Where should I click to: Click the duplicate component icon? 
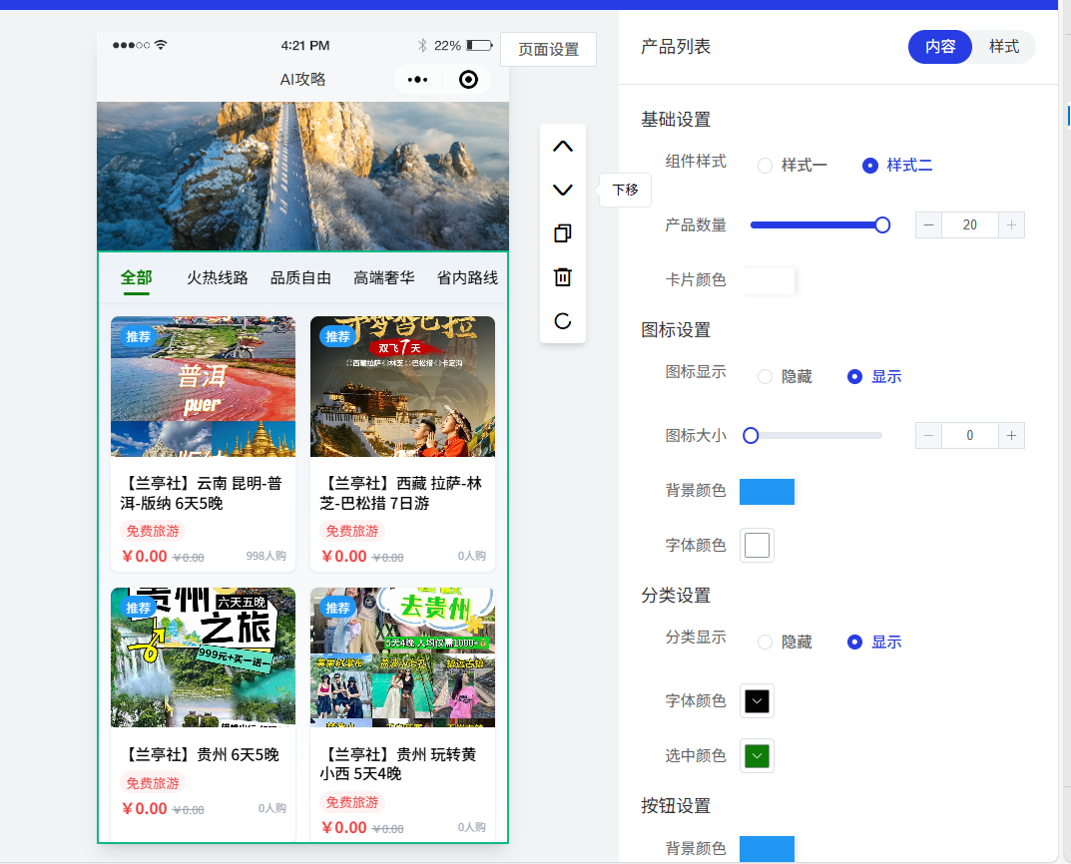563,233
